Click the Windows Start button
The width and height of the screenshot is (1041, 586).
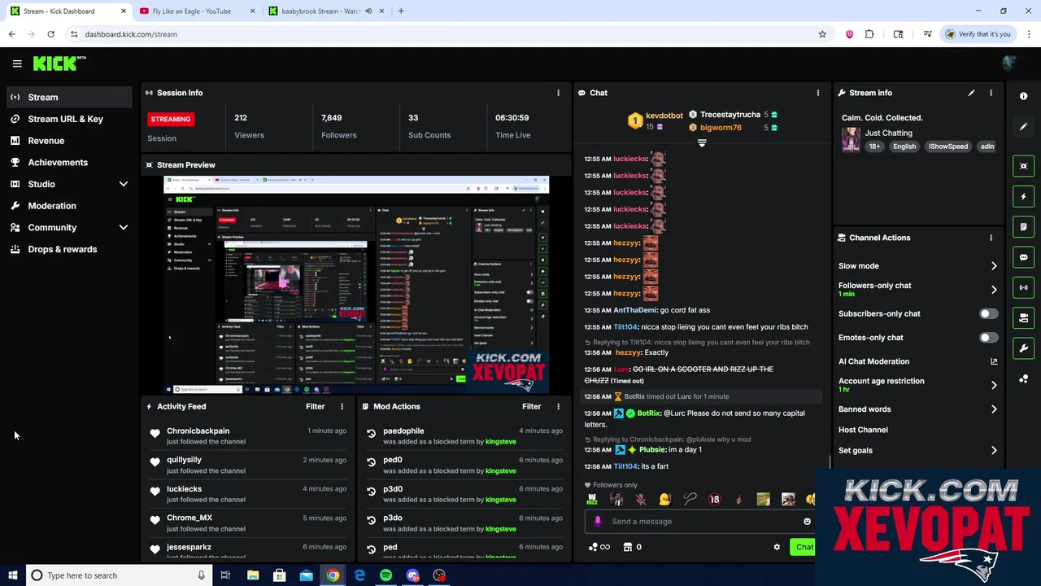(x=12, y=575)
